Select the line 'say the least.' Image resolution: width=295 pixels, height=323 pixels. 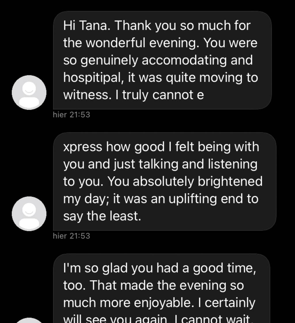102,217
